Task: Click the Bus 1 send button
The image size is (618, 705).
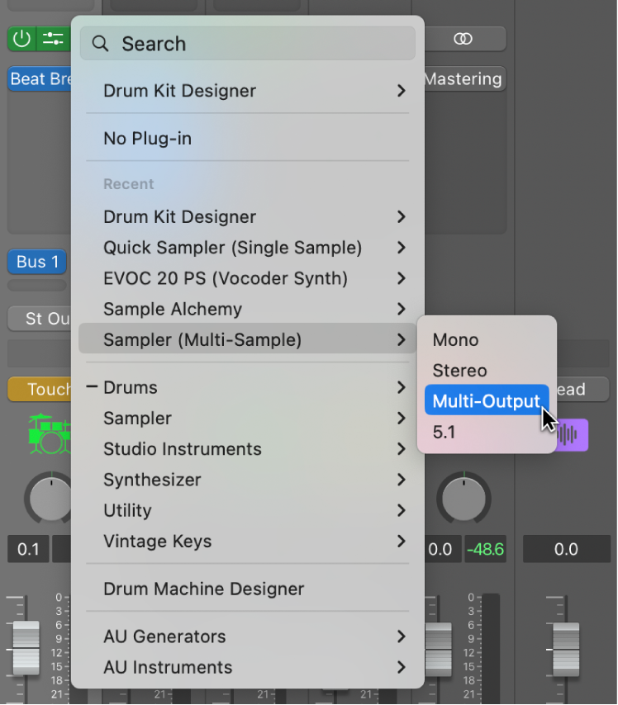Action: click(x=36, y=262)
